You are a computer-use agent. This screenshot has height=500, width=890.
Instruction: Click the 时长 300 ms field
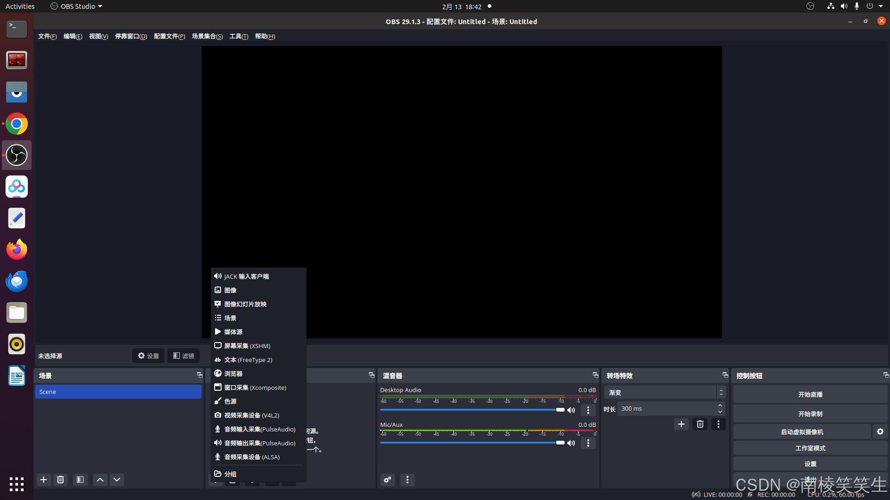pos(666,409)
